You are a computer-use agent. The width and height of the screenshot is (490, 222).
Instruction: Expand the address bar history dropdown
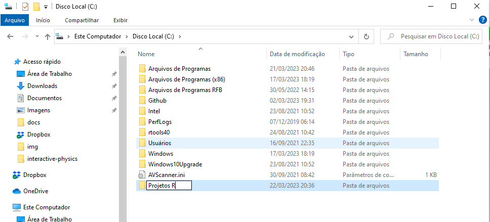coord(351,36)
